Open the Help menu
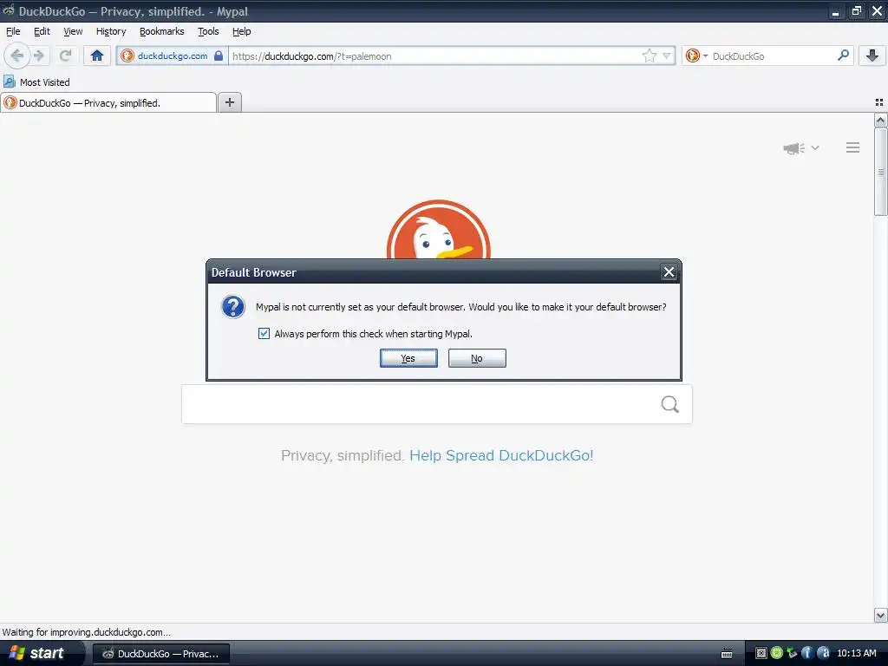 241,31
